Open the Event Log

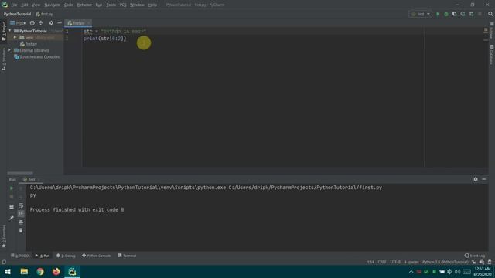click(474, 256)
